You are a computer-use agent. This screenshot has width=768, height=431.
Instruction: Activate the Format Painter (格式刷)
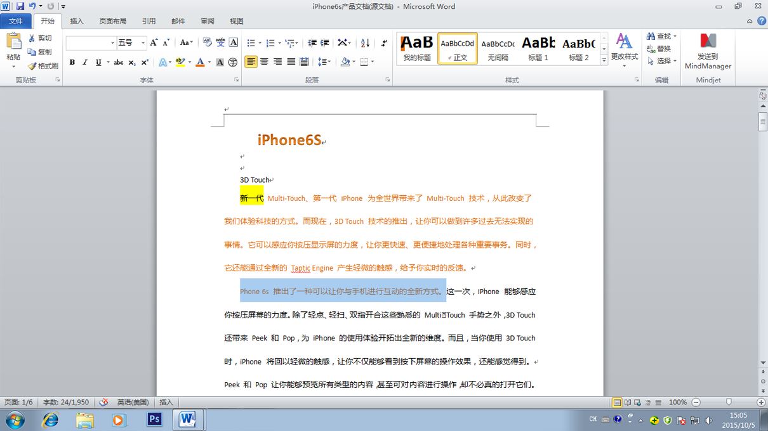click(43, 66)
